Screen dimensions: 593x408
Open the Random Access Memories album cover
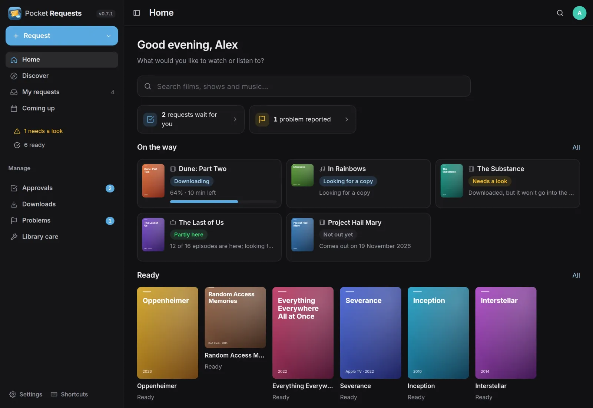tap(235, 317)
